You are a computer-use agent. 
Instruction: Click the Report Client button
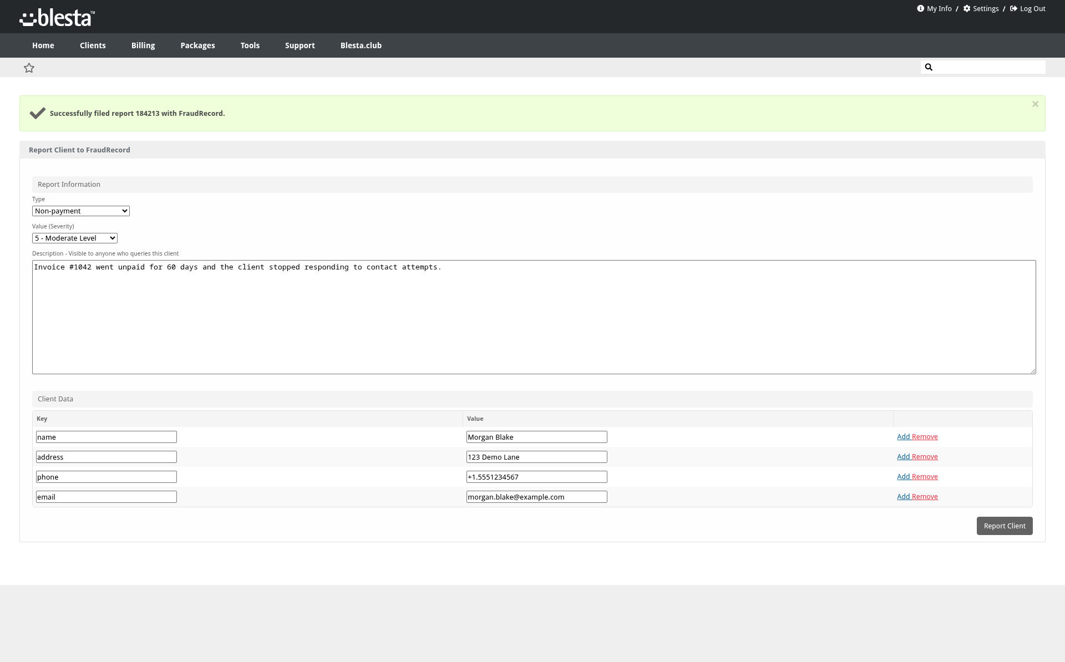tap(1005, 526)
